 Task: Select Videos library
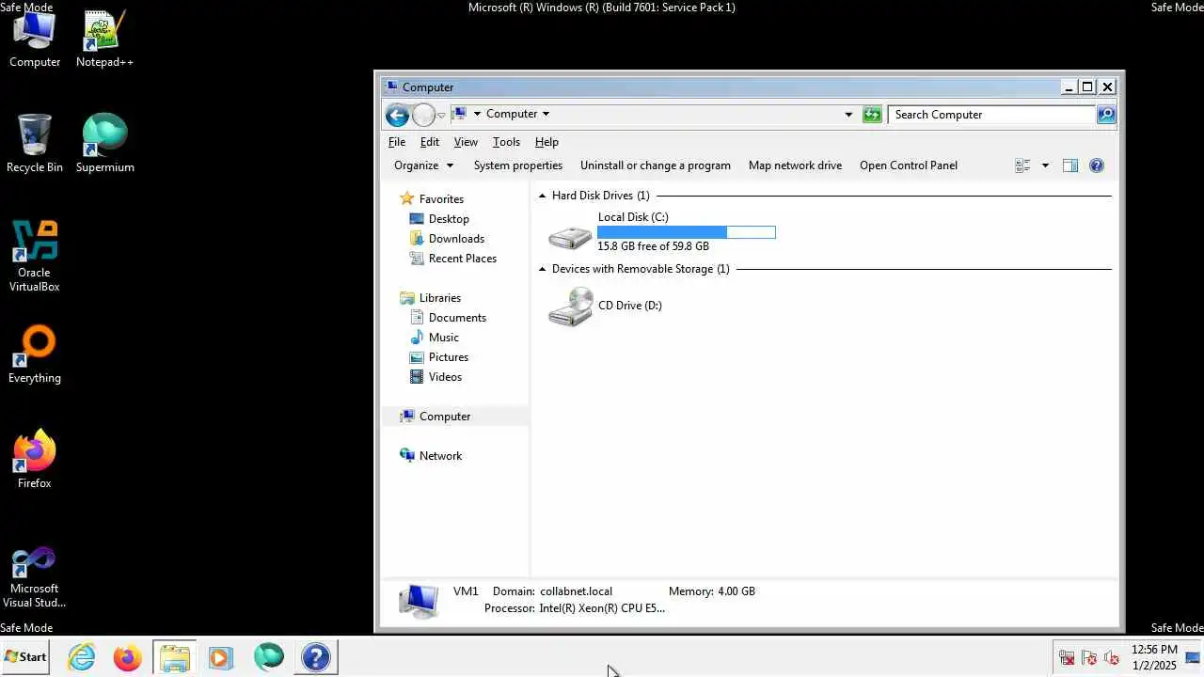click(x=445, y=377)
